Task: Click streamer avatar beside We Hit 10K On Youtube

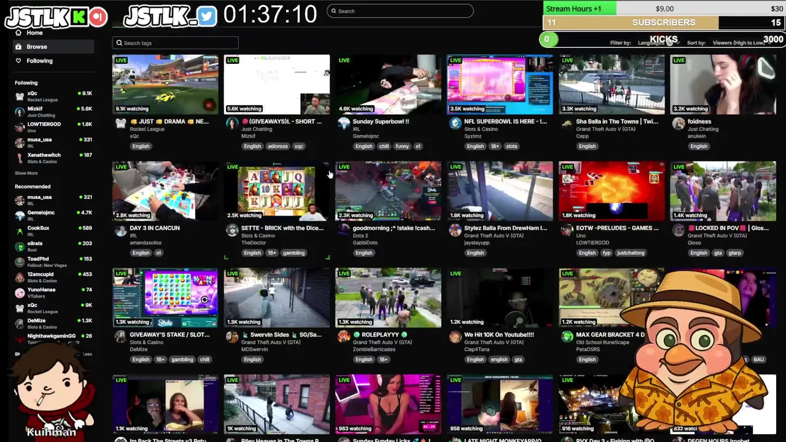Action: 455,337
